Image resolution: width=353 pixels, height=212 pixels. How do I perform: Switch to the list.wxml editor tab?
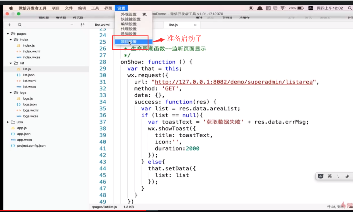pos(102,25)
